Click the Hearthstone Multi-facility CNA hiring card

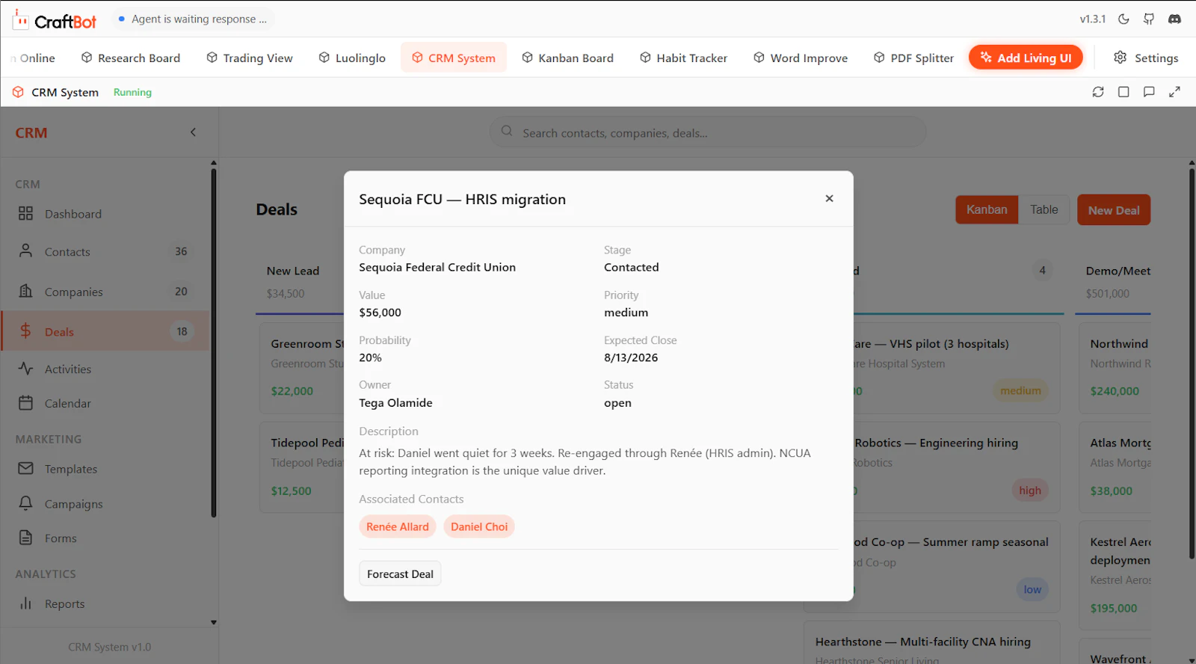pyautogui.click(x=931, y=643)
